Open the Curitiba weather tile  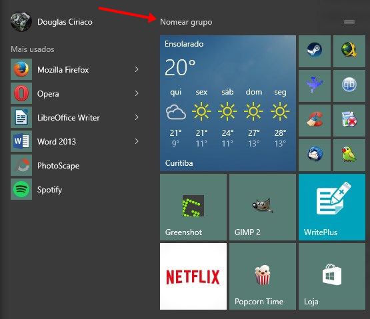click(228, 103)
